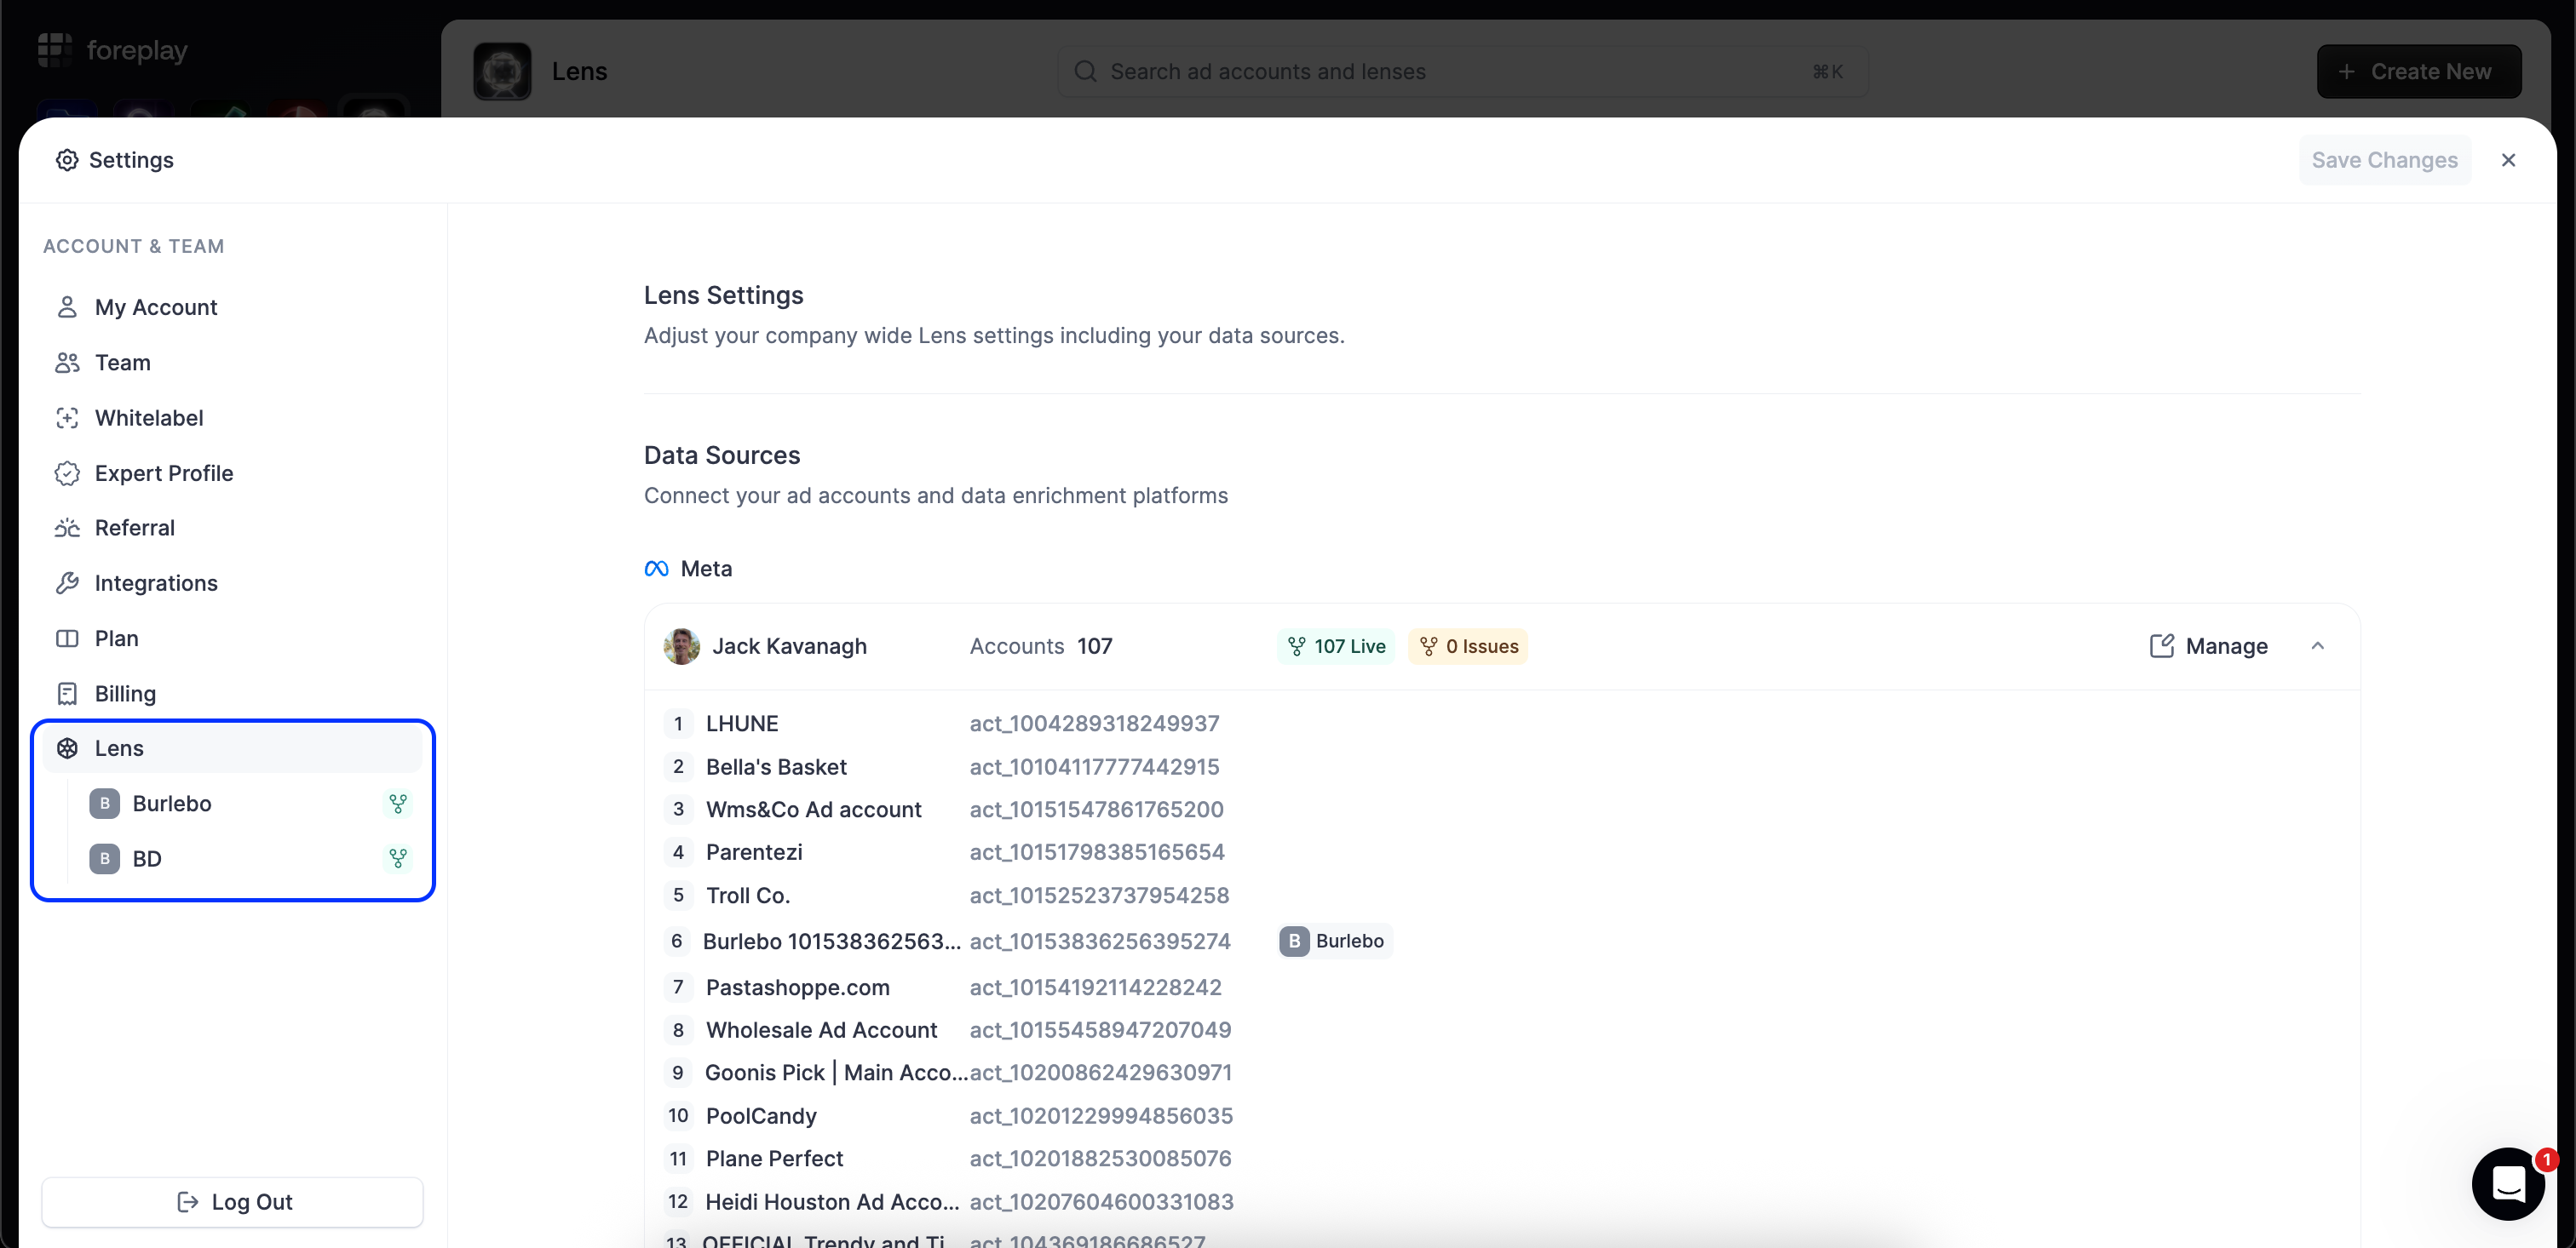Image resolution: width=2576 pixels, height=1248 pixels.
Task: Go to Team settings
Action: pyautogui.click(x=232, y=363)
